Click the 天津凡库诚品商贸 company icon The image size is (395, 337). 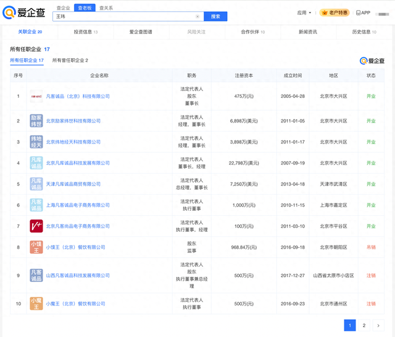[x=36, y=184]
